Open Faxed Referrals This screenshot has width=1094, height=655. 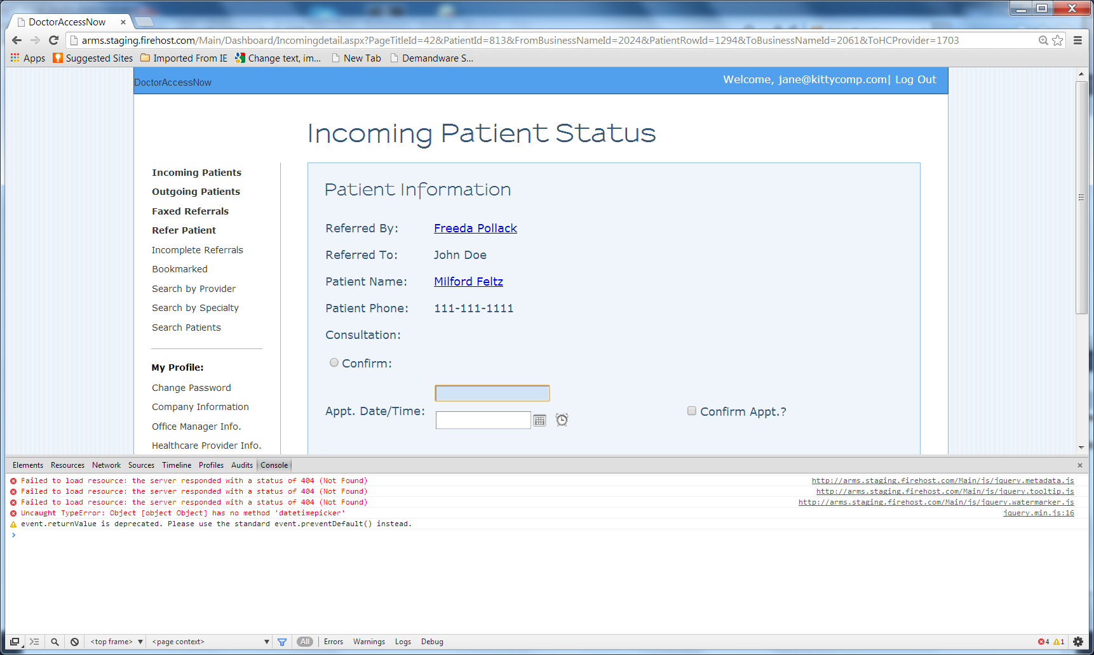click(190, 211)
